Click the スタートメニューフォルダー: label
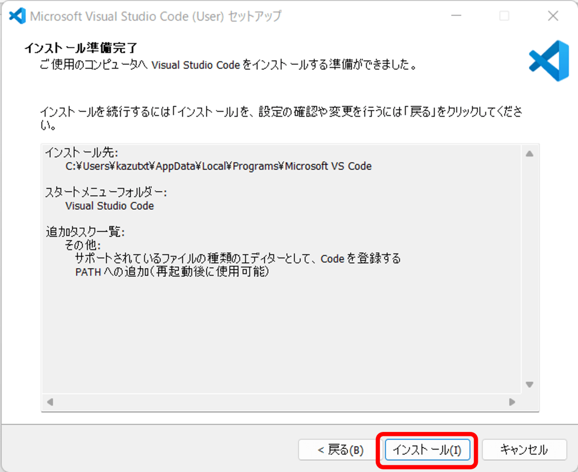The image size is (578, 472). (x=106, y=192)
